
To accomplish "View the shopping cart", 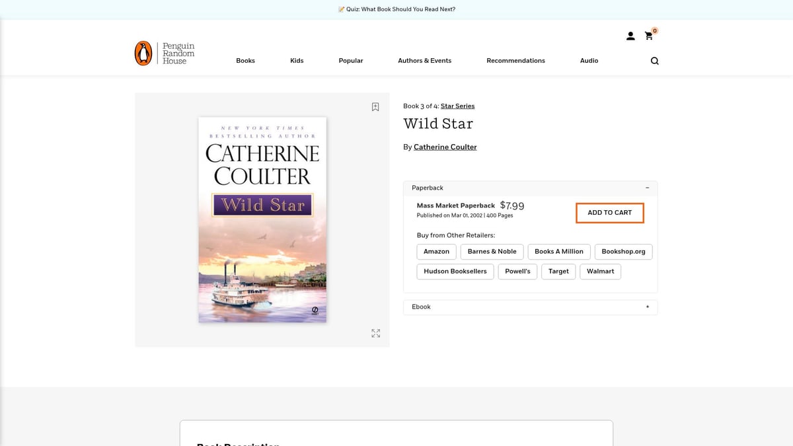I will click(x=649, y=37).
